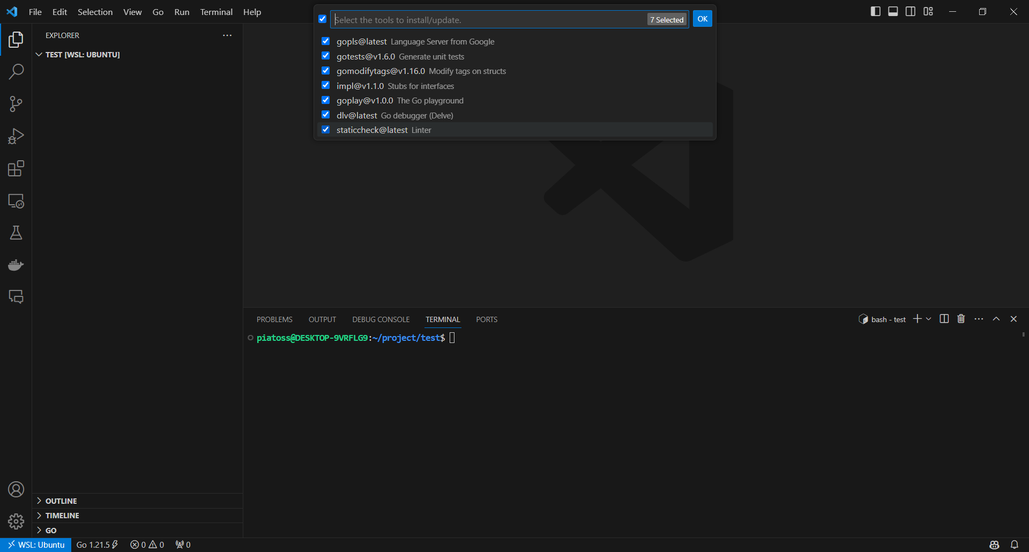Open the Go menu
The image size is (1029, 552).
tap(158, 12)
